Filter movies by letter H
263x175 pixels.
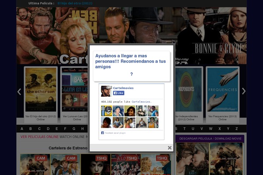[x=82, y=129]
